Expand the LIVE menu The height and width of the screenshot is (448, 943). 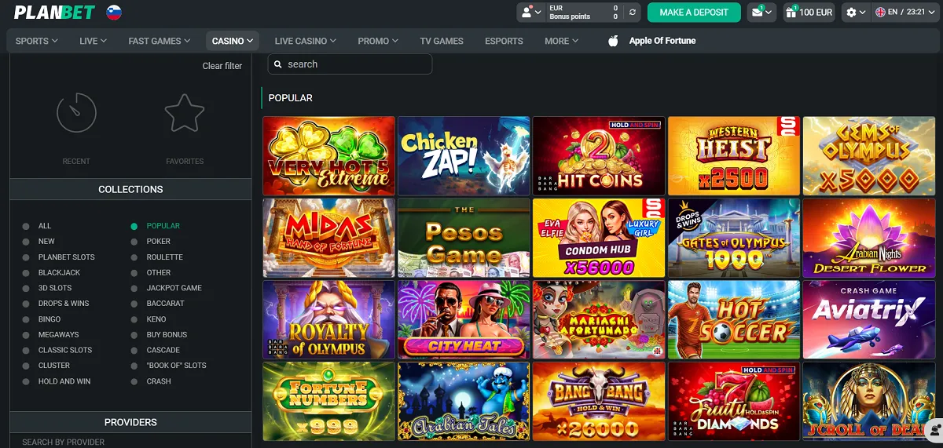click(94, 41)
